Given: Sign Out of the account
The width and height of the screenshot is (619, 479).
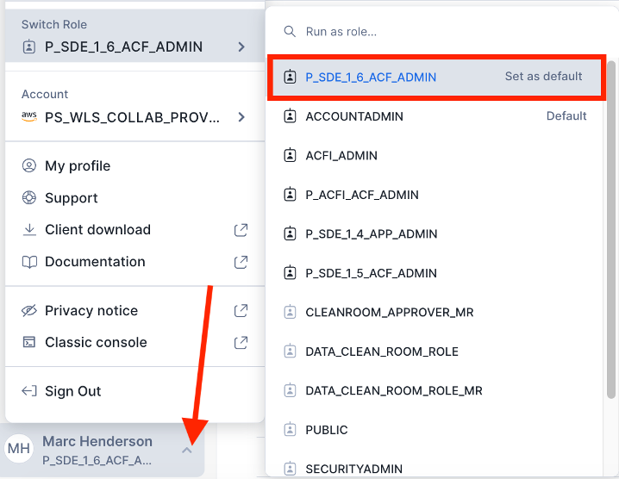Looking at the screenshot, I should (134, 391).
